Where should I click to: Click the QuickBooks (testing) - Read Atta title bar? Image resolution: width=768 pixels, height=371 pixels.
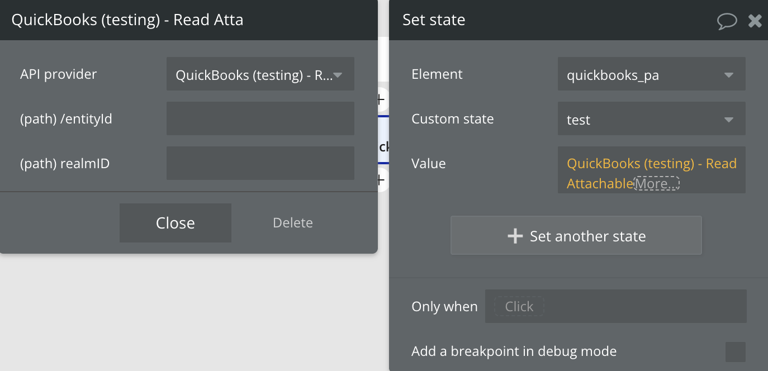[127, 20]
